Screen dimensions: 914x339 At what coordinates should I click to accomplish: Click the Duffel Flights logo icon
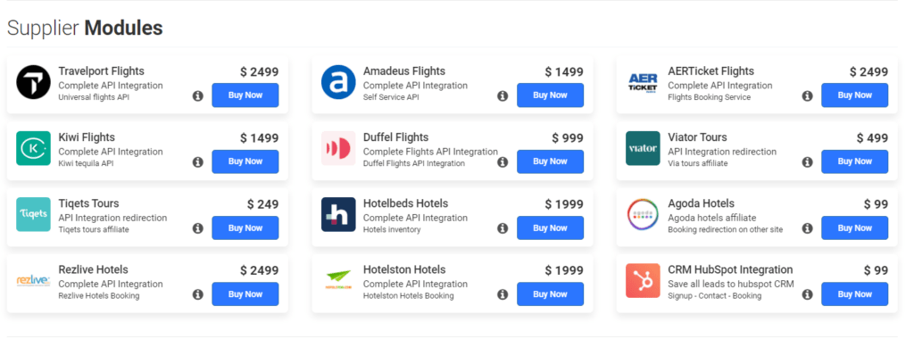338,148
